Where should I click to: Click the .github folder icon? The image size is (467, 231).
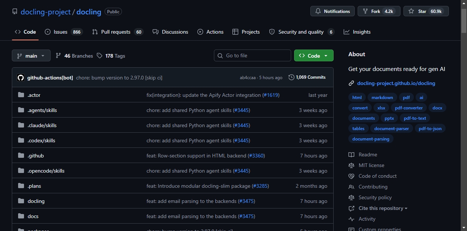[x=21, y=156]
